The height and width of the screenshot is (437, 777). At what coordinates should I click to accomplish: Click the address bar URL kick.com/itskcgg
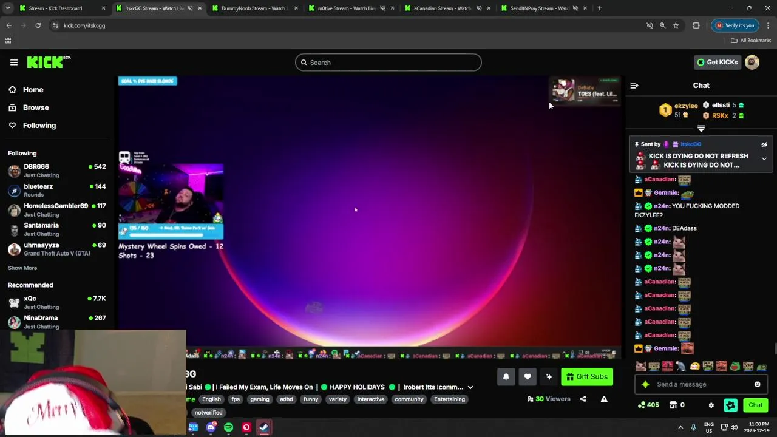84,25
